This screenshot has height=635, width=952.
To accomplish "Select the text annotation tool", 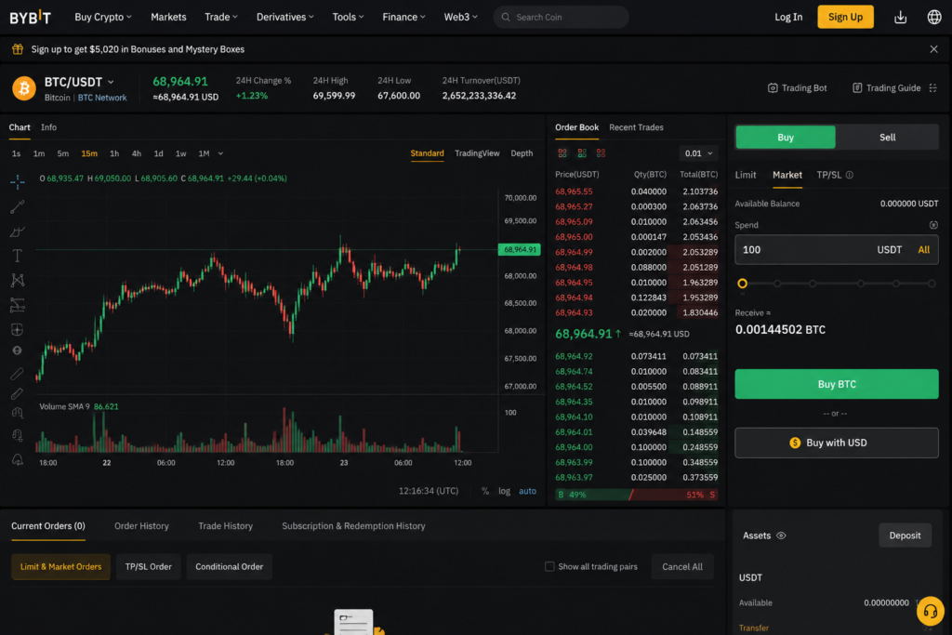I will (x=17, y=256).
